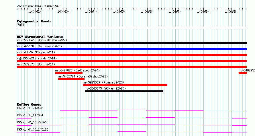Open dgv1966e212 (Uddin2014) label
The width and height of the screenshot is (255, 136).
[37, 58]
